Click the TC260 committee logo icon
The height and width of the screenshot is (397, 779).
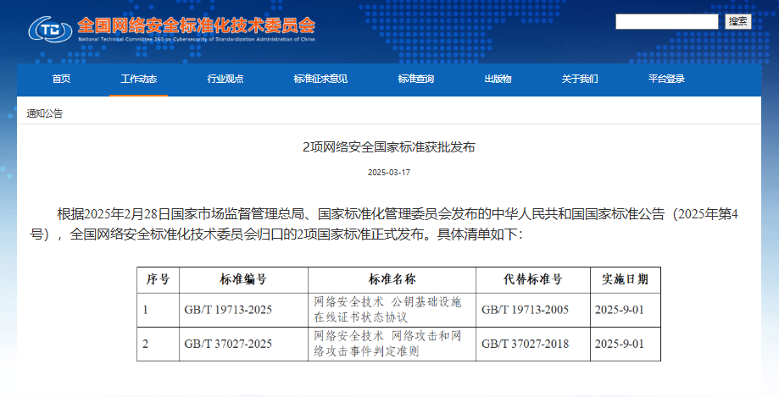click(50, 30)
